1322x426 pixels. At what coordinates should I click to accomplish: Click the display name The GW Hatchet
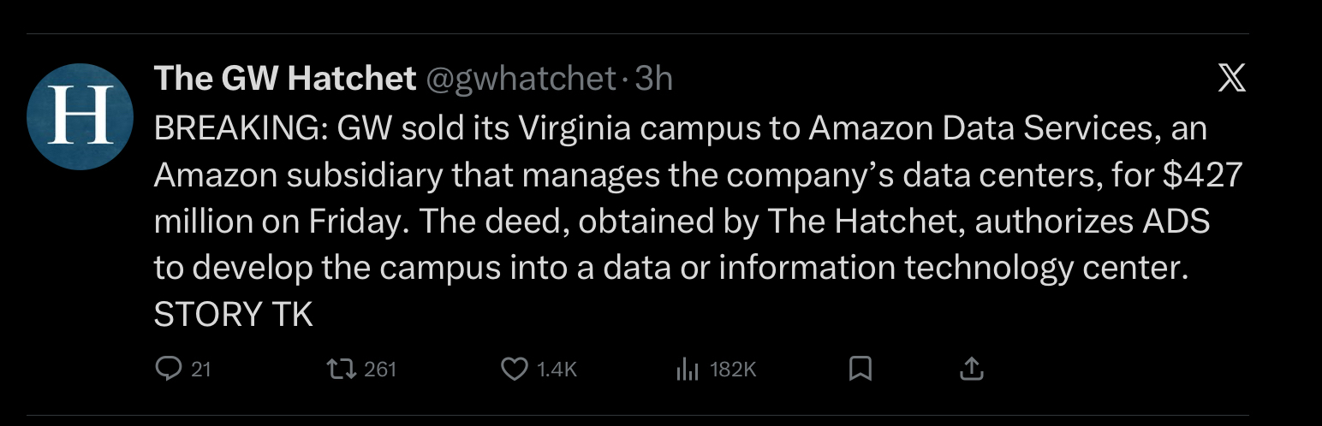click(x=284, y=79)
